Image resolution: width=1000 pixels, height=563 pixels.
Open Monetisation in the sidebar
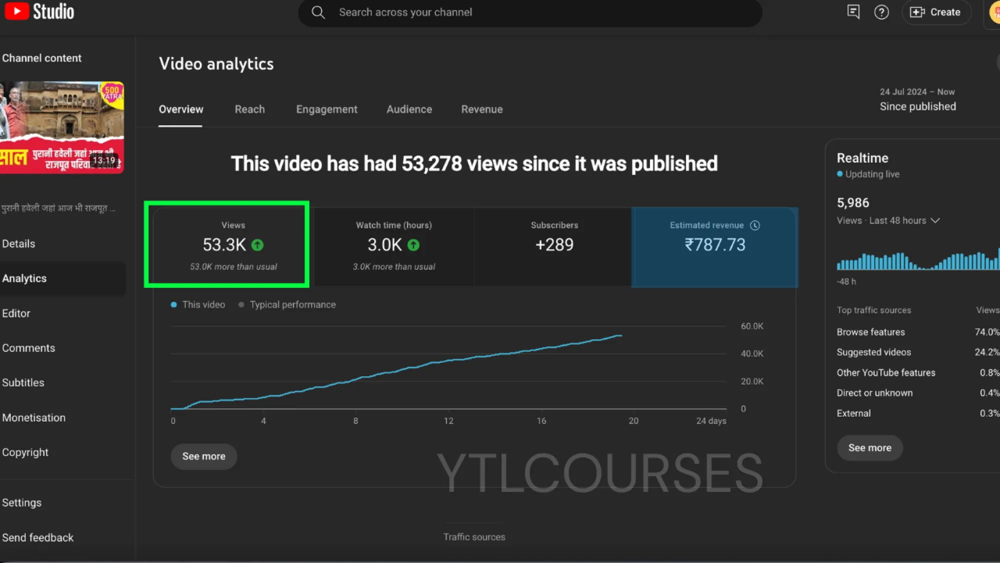coord(34,418)
